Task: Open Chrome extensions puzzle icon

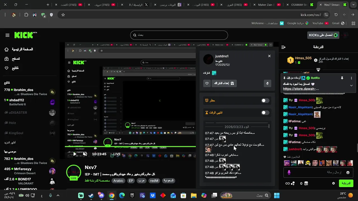Action: [26, 15]
